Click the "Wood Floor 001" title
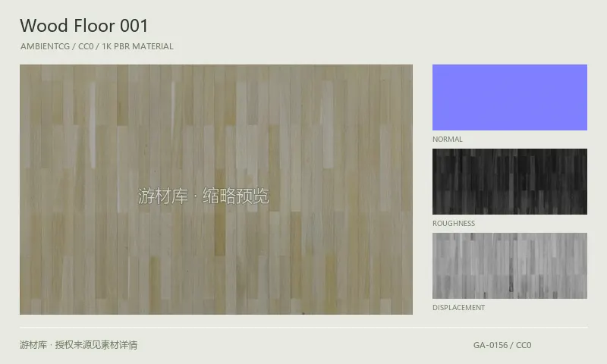The height and width of the screenshot is (364, 607). [x=84, y=26]
